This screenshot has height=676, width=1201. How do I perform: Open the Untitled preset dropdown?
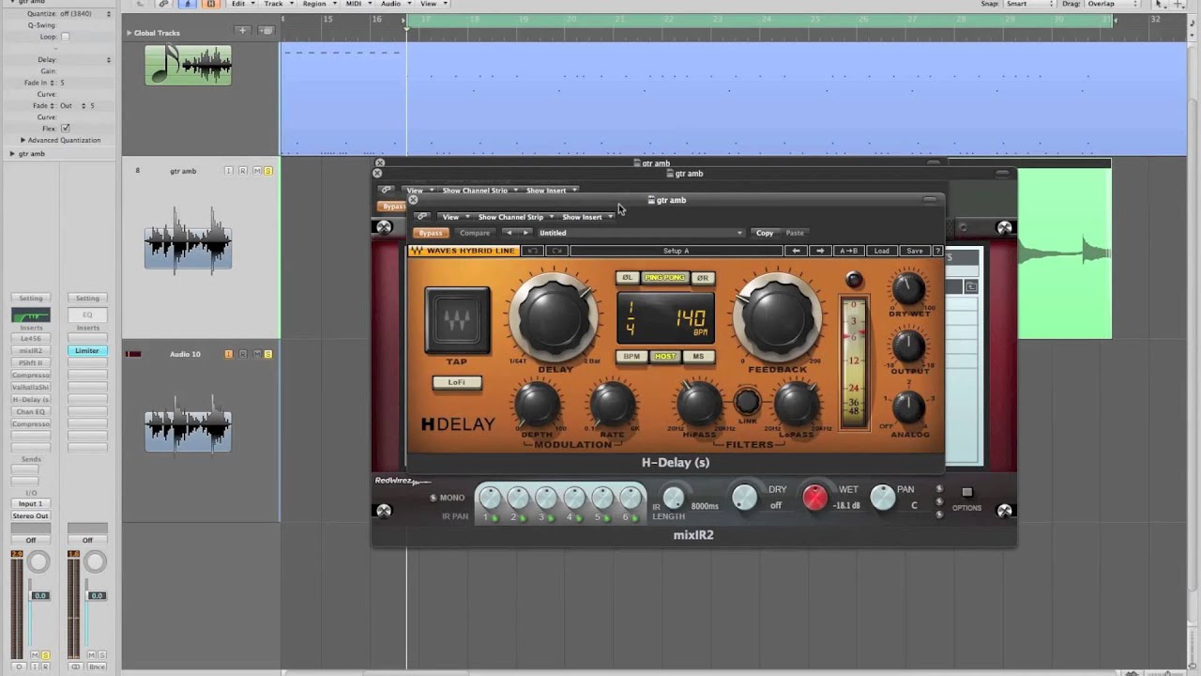coord(641,233)
